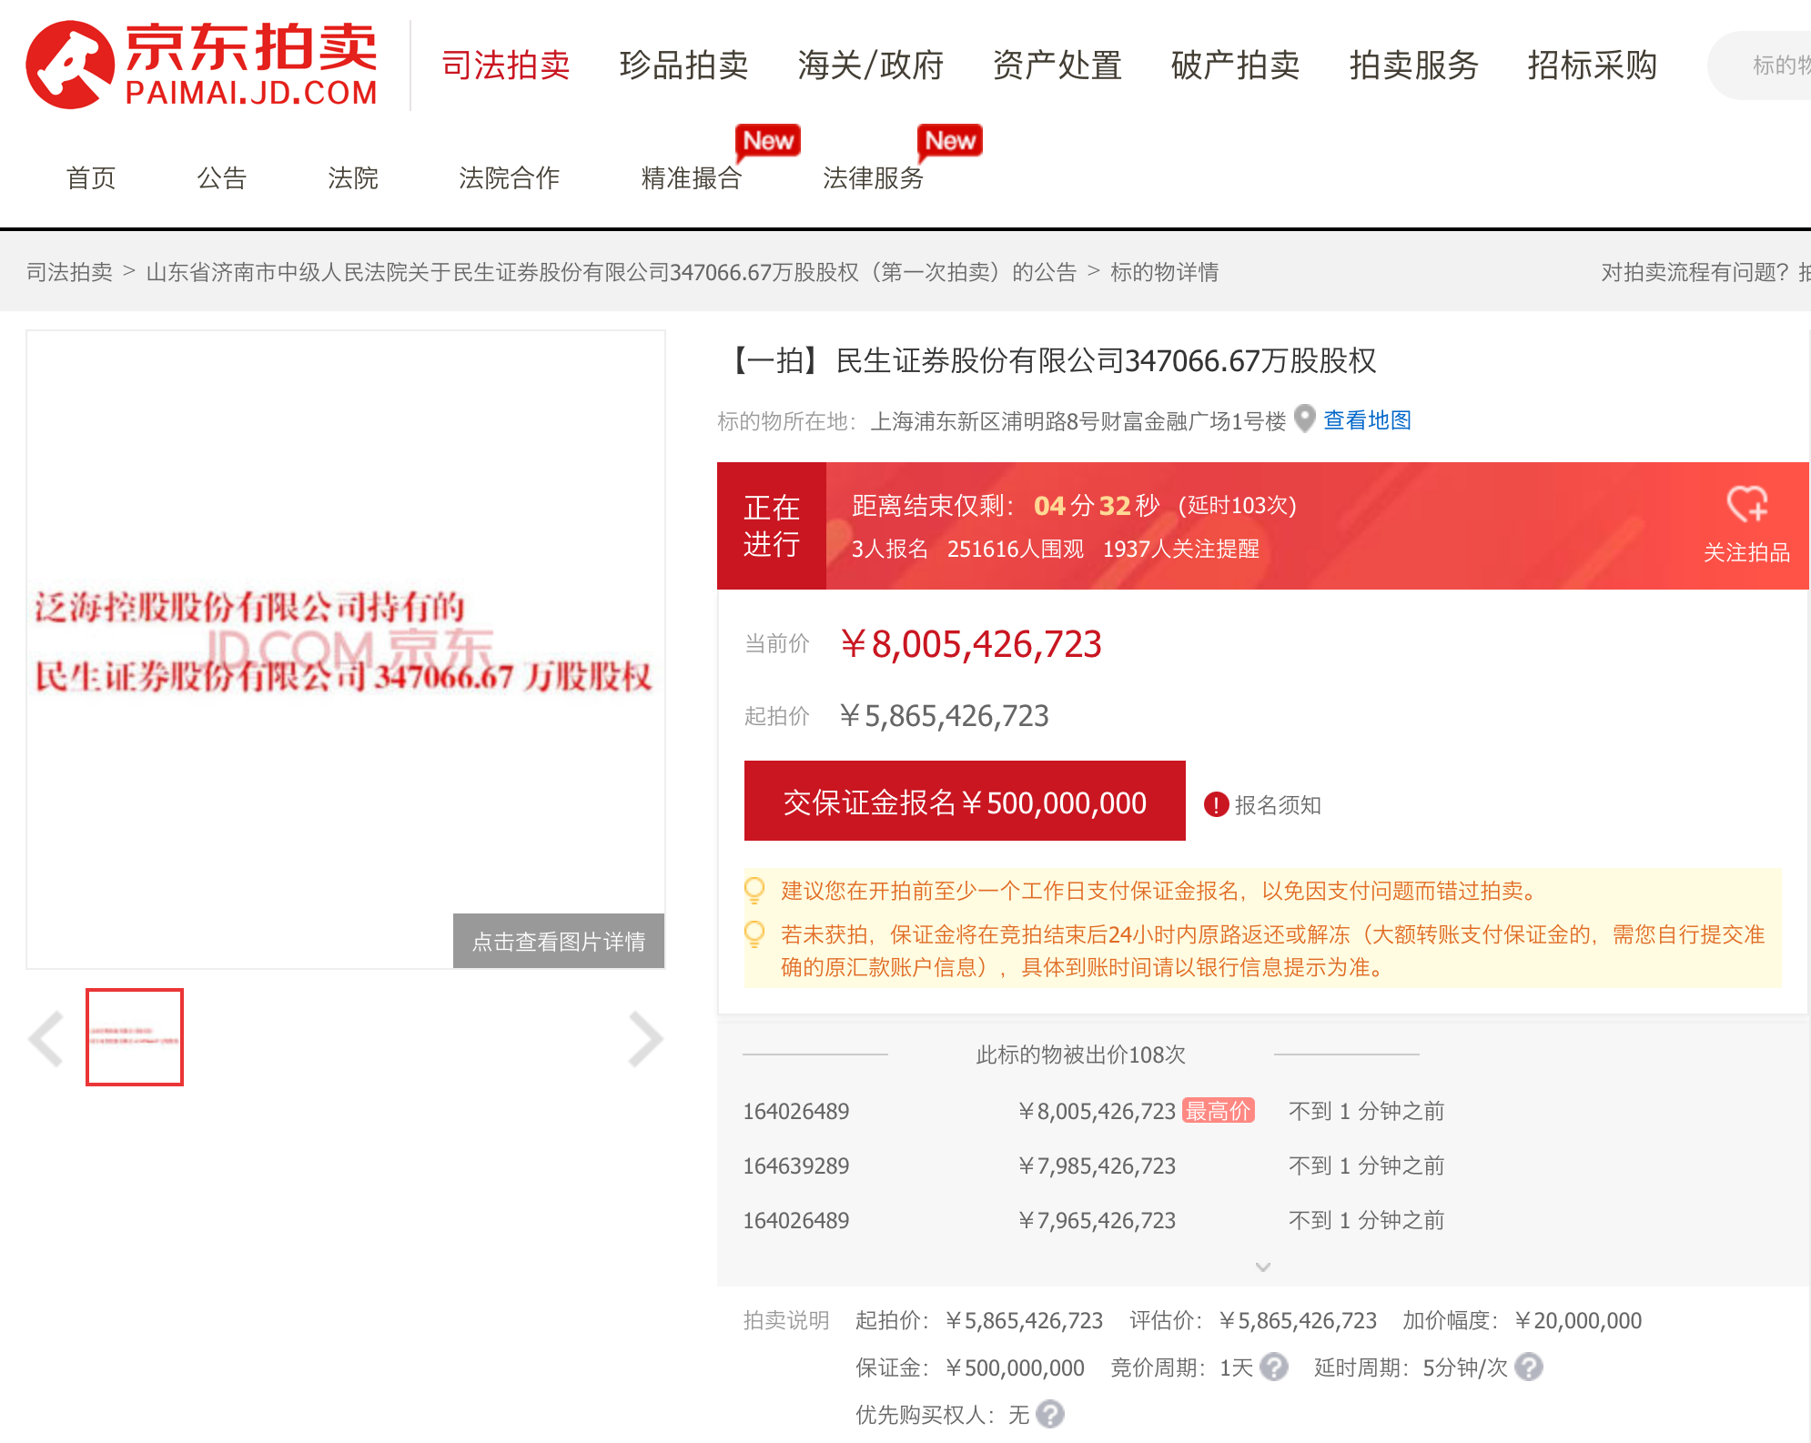1811x1443 pixels.
Task: Click 点击查看图片详情 overlay button
Action: point(558,941)
